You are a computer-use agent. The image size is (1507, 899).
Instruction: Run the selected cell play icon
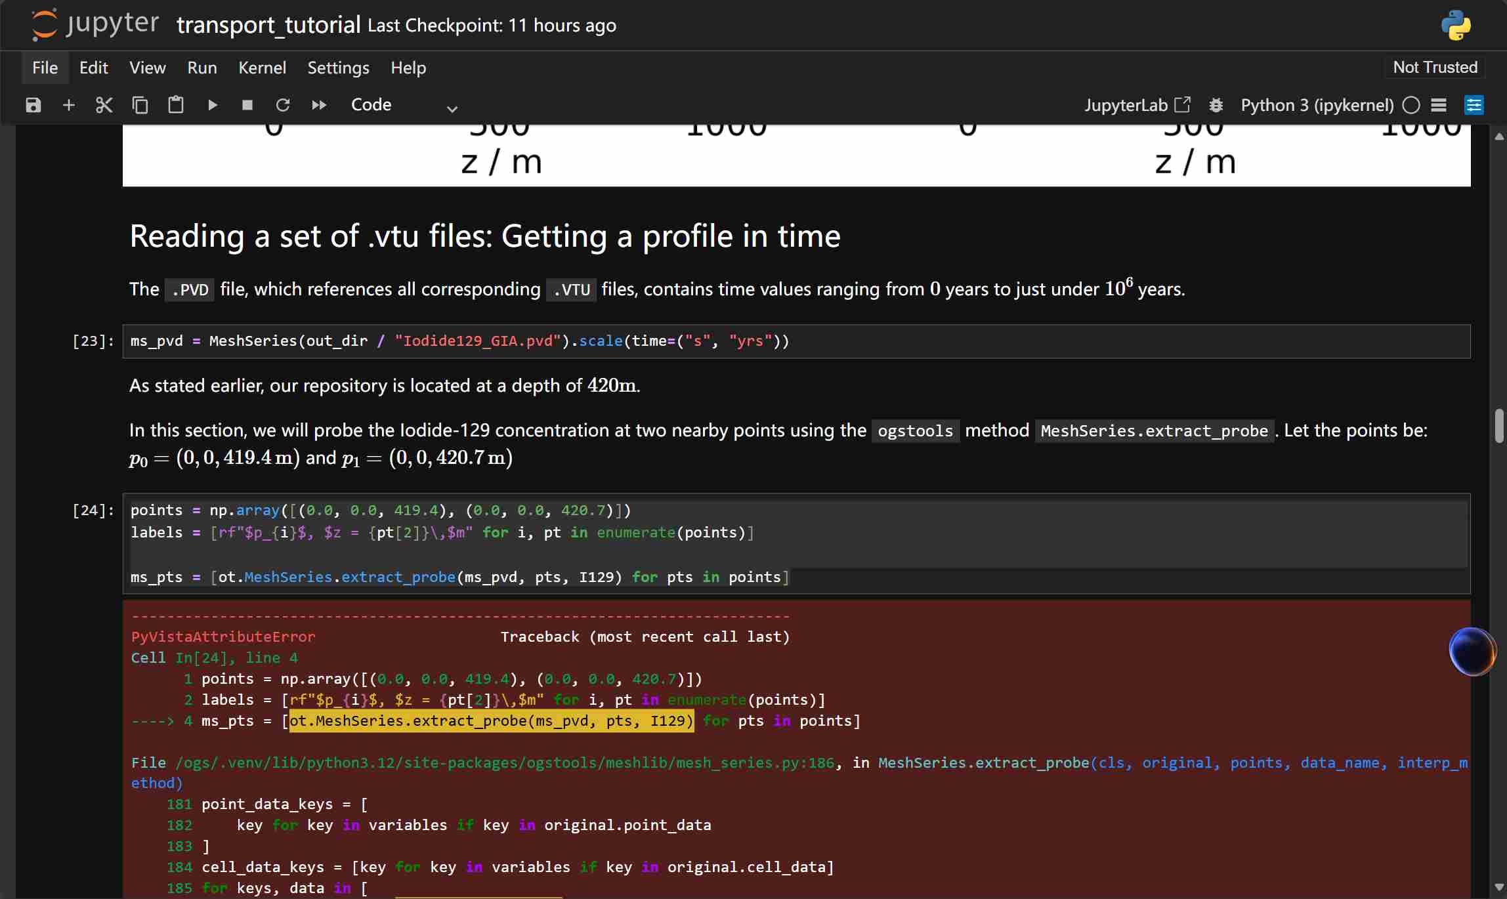click(x=212, y=105)
